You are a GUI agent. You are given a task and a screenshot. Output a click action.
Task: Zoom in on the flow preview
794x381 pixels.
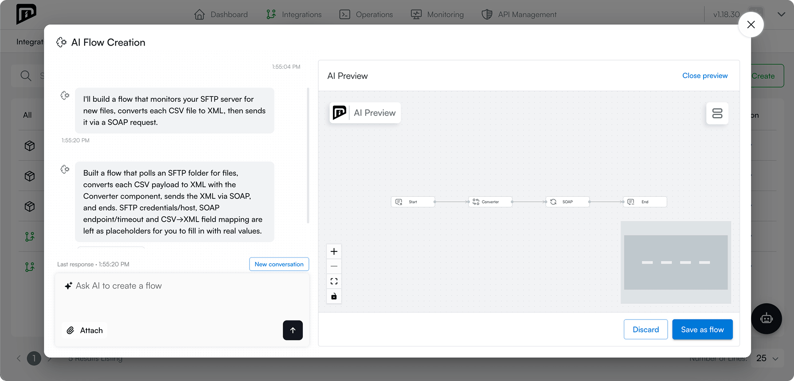tap(334, 251)
